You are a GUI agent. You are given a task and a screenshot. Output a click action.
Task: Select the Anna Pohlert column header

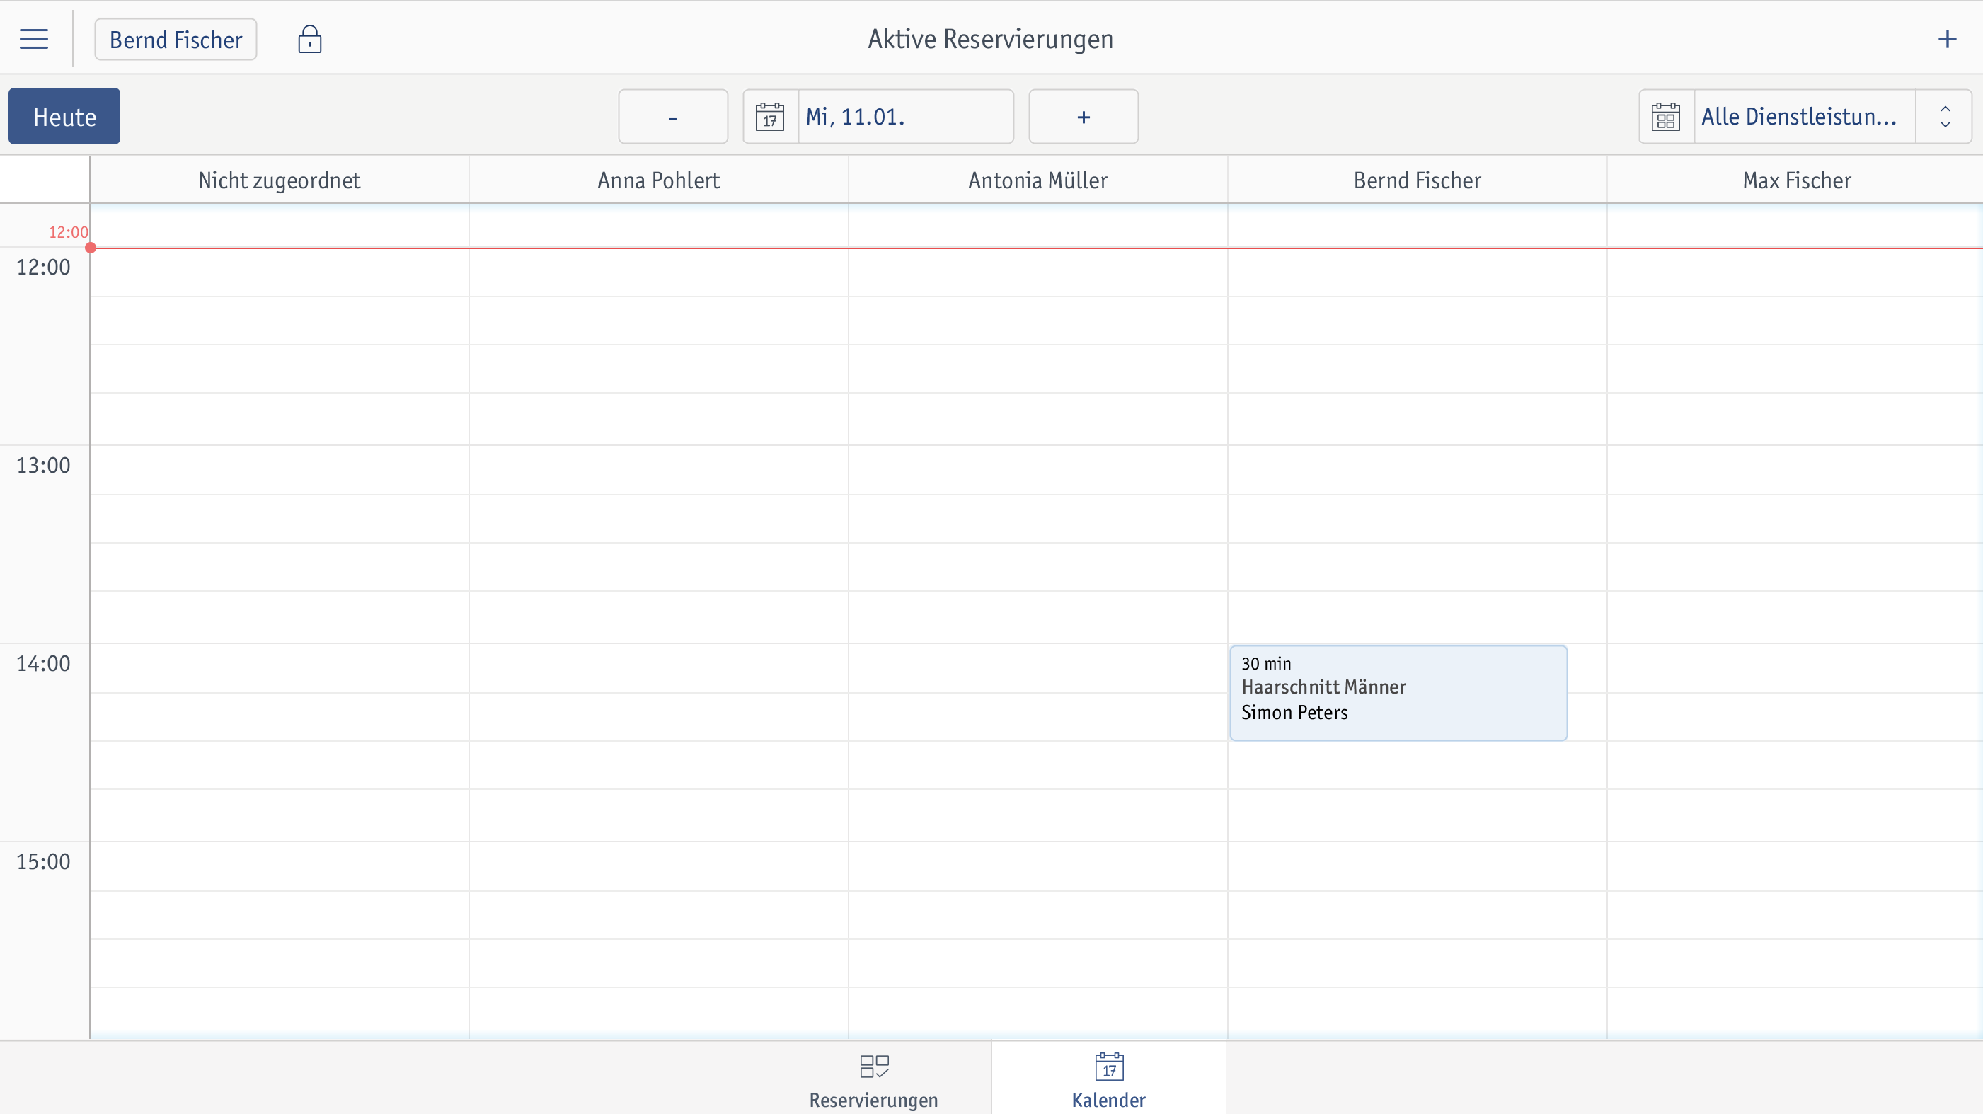point(659,180)
